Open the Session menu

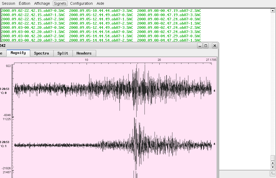[9, 3]
